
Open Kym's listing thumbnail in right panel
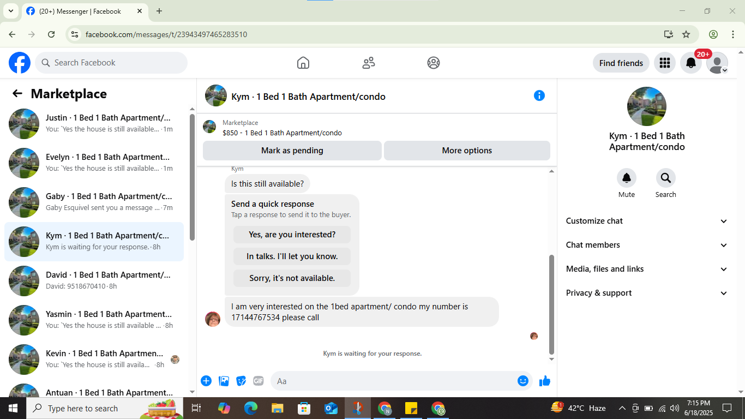pos(647,106)
